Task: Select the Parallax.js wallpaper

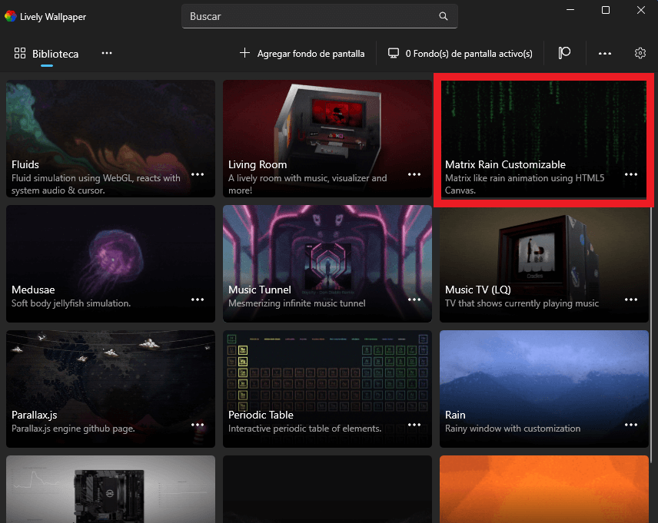Action: 111,389
